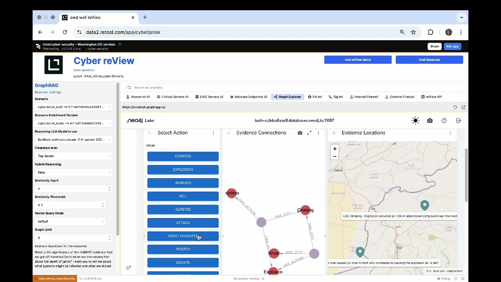Reload the browser page
Screen dimensions: 501x282
pos(65,32)
